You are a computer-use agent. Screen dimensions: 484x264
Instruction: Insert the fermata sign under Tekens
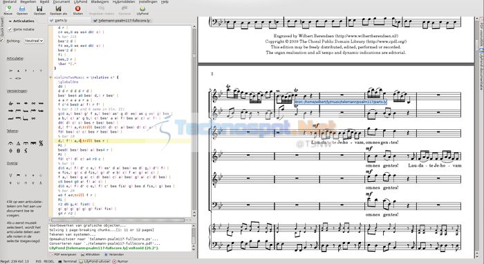[x=11, y=144]
